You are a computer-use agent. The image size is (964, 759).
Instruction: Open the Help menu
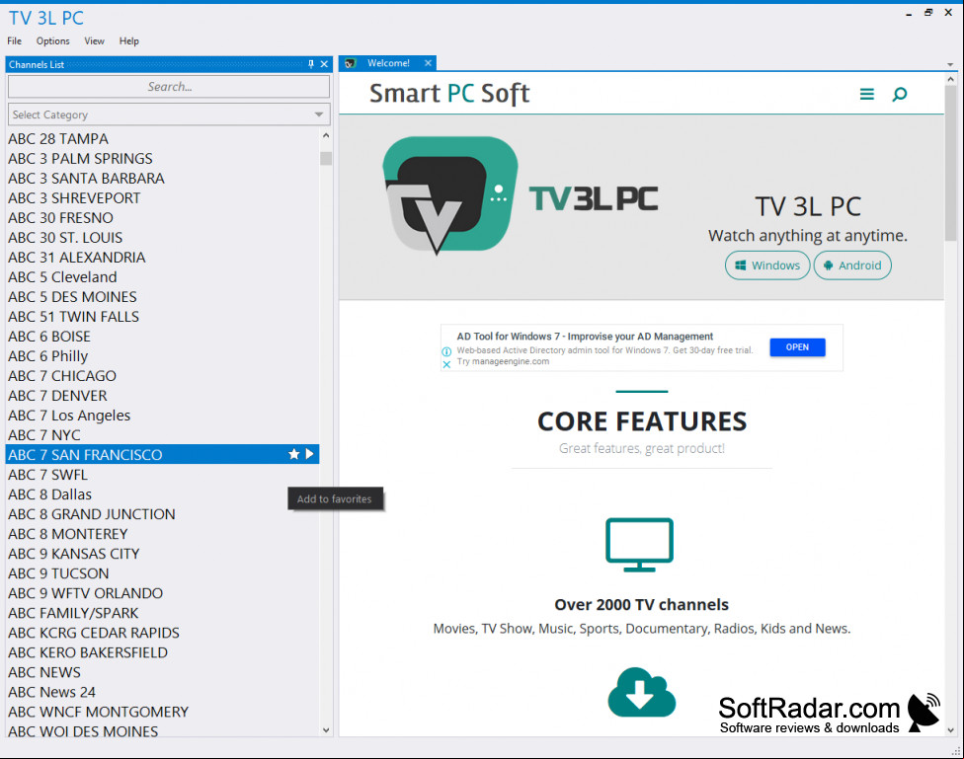coord(129,40)
